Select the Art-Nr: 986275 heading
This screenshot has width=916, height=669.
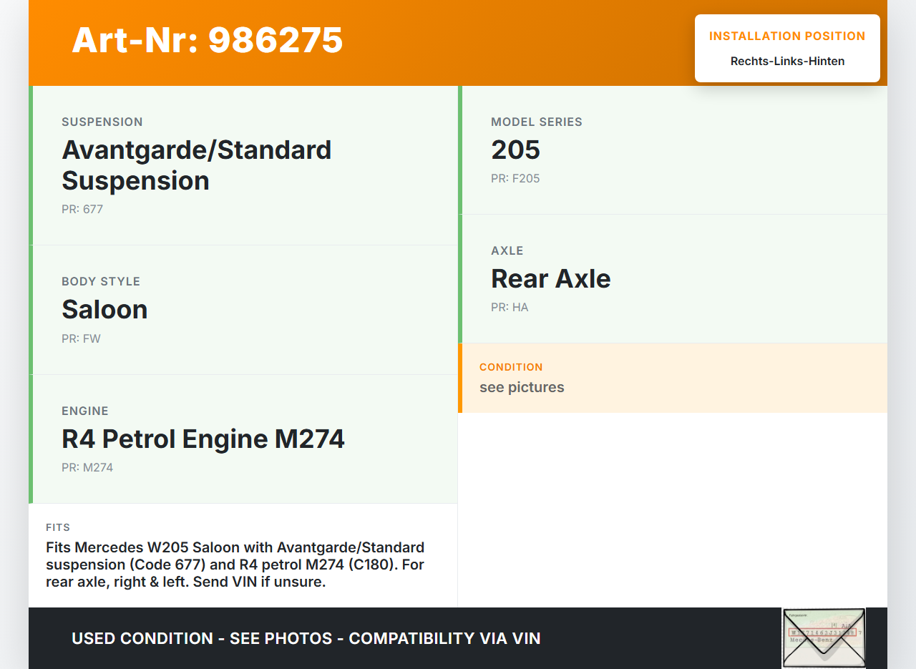click(208, 40)
